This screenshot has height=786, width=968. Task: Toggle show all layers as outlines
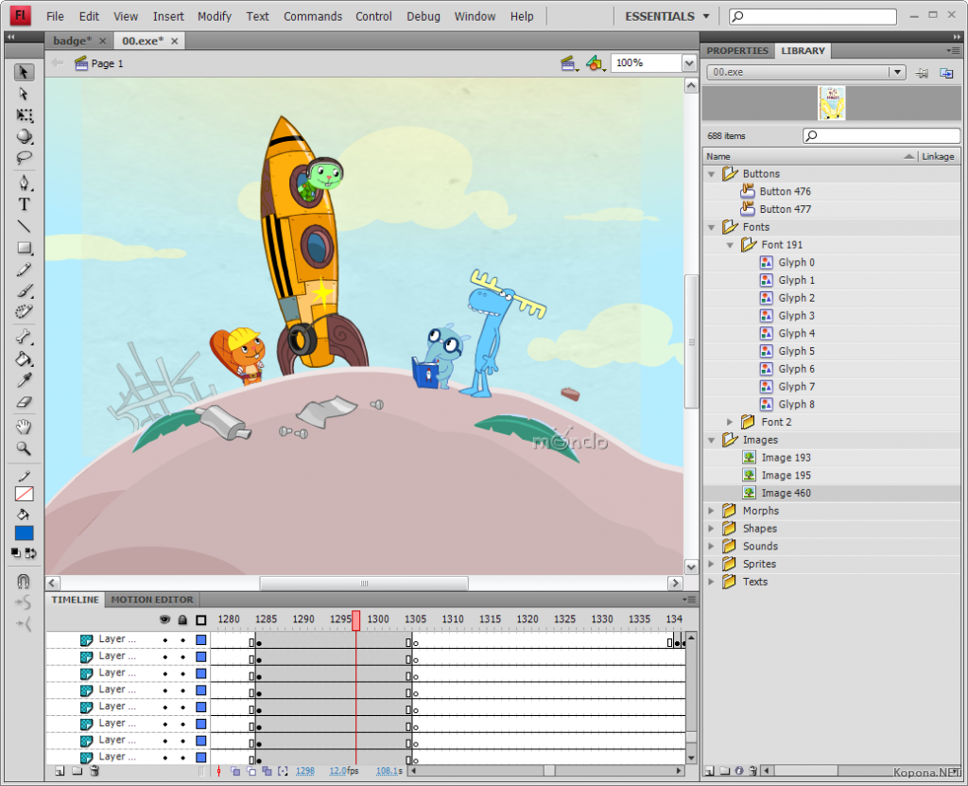(200, 620)
